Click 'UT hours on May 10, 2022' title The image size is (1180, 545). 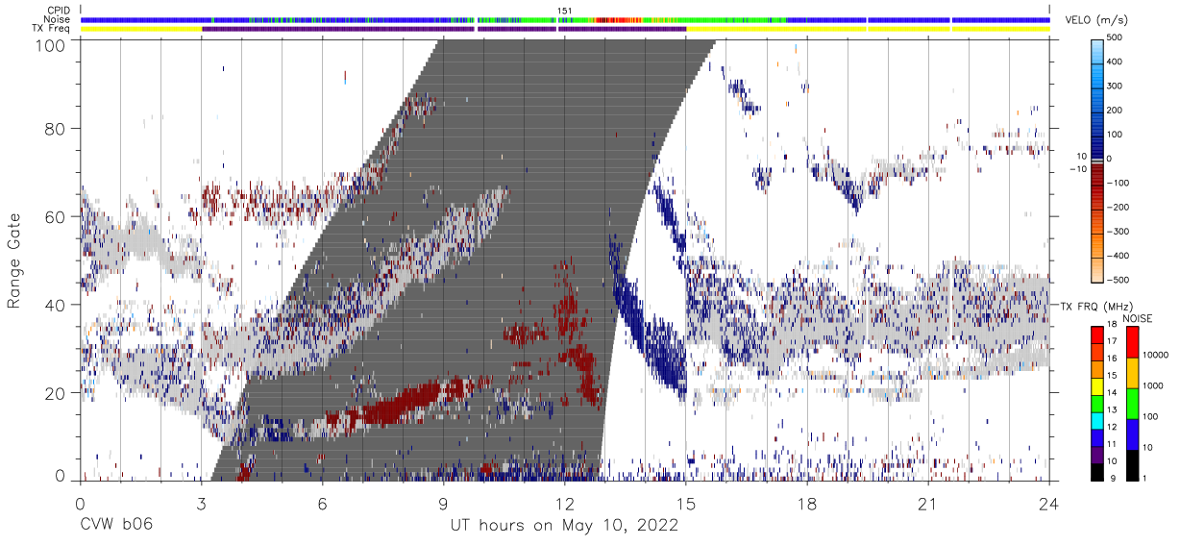tap(564, 526)
